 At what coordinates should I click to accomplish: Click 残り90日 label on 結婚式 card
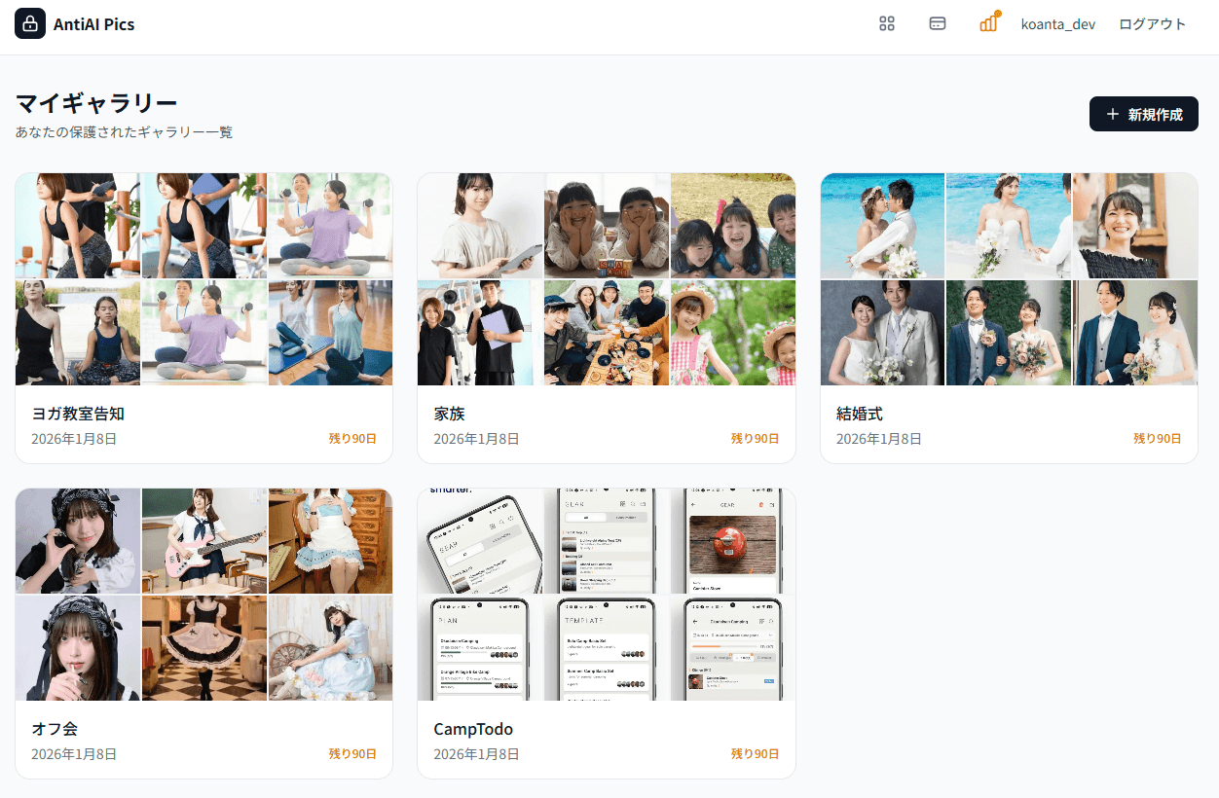pyautogui.click(x=1157, y=439)
